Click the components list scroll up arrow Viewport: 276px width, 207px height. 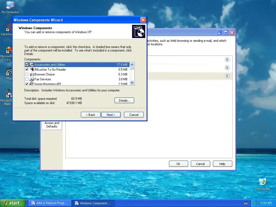(132, 64)
